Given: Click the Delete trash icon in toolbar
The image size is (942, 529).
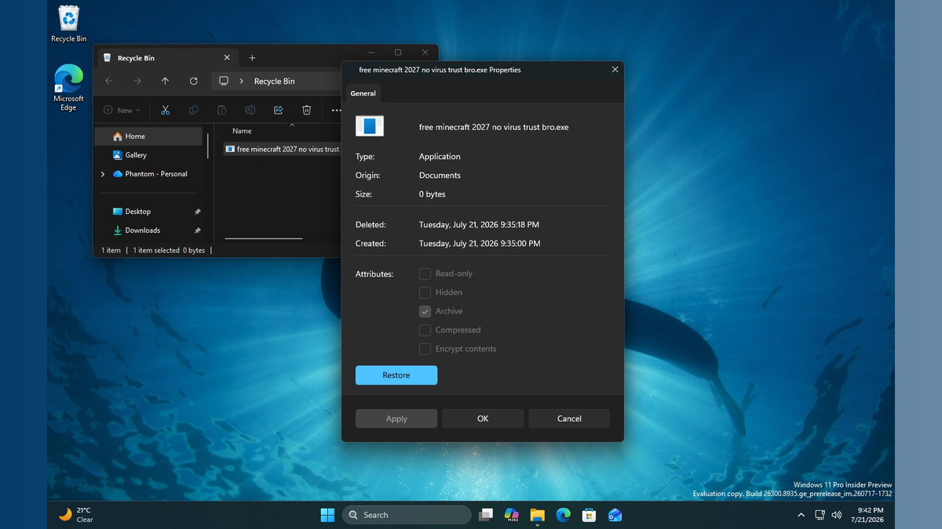Looking at the screenshot, I should (307, 111).
